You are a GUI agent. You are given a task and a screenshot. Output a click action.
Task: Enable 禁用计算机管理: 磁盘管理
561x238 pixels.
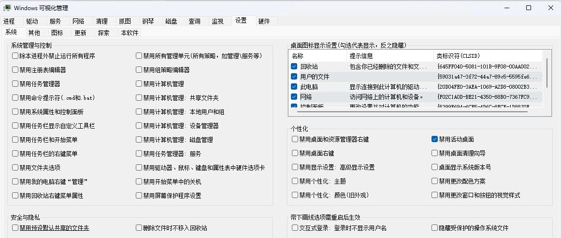tap(139, 140)
